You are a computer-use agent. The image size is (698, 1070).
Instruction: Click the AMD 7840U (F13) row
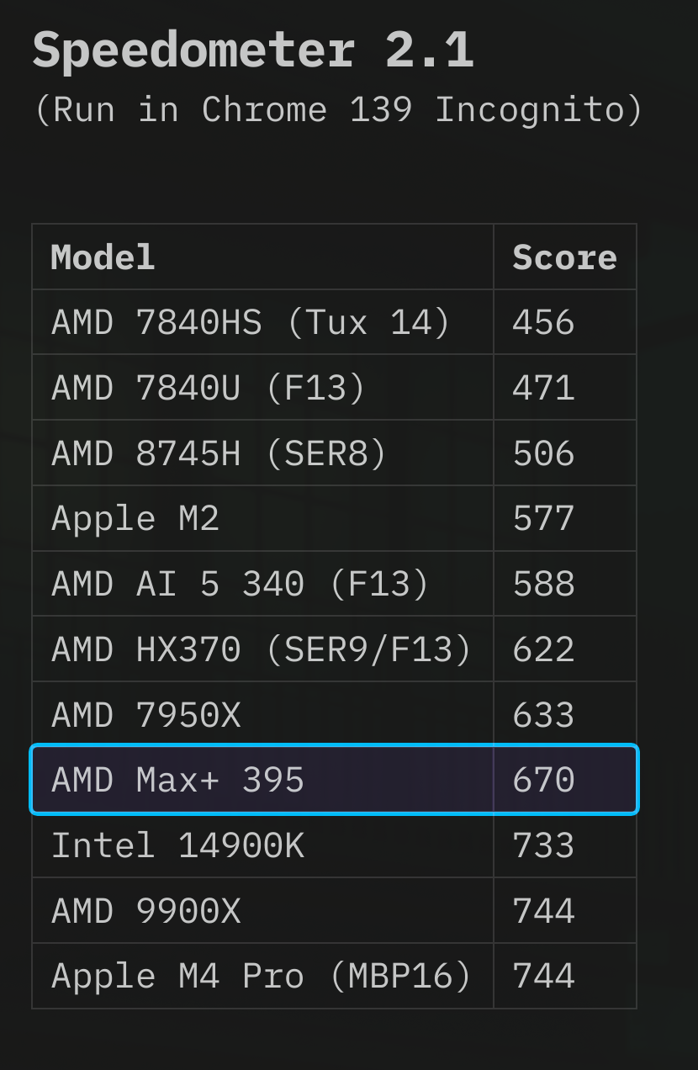[x=334, y=388]
